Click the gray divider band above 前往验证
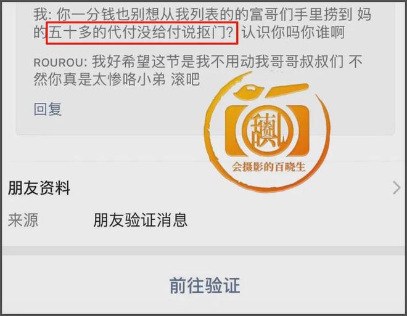The width and height of the screenshot is (407, 316). pyautogui.click(x=203, y=251)
